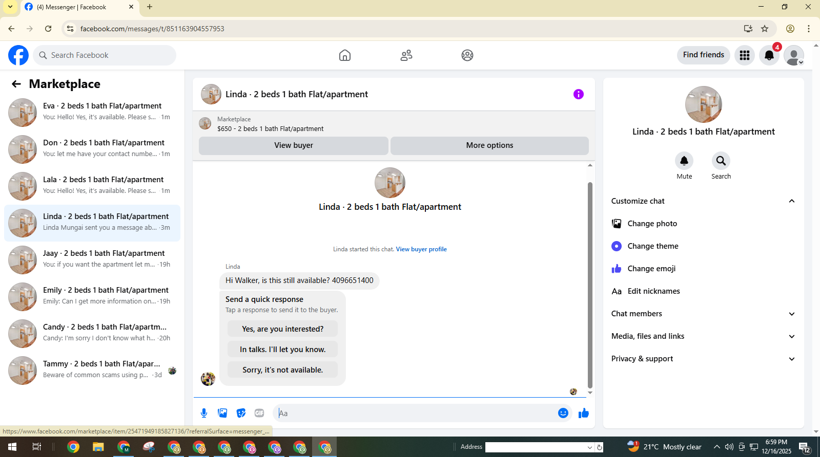
Task: Click the listing photo in right panel
Action: pyautogui.click(x=704, y=104)
